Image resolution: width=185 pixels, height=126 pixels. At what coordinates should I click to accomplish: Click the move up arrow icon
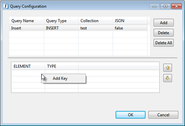(168, 68)
